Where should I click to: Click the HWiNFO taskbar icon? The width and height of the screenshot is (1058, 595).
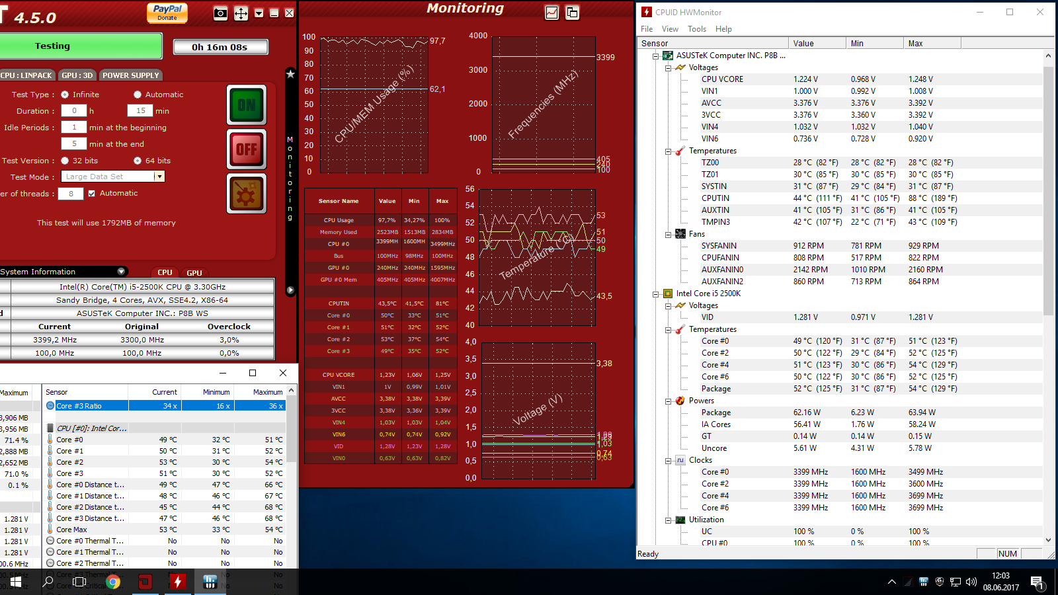coord(210,582)
